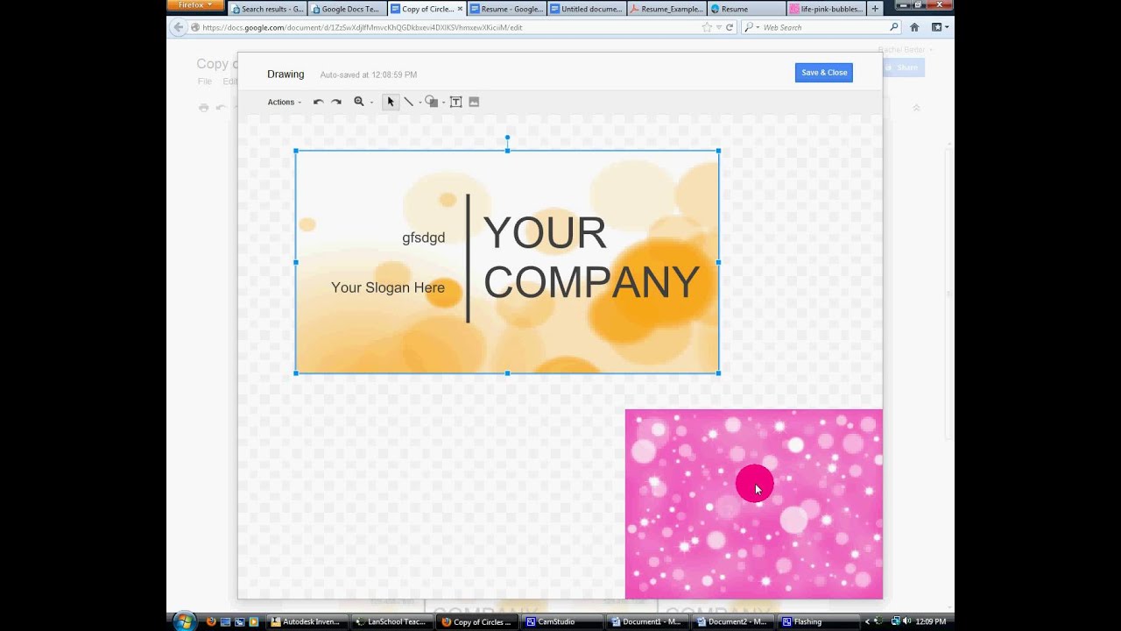Expand the Shape tool dropdown arrow
Image resolution: width=1121 pixels, height=631 pixels.
tap(443, 103)
